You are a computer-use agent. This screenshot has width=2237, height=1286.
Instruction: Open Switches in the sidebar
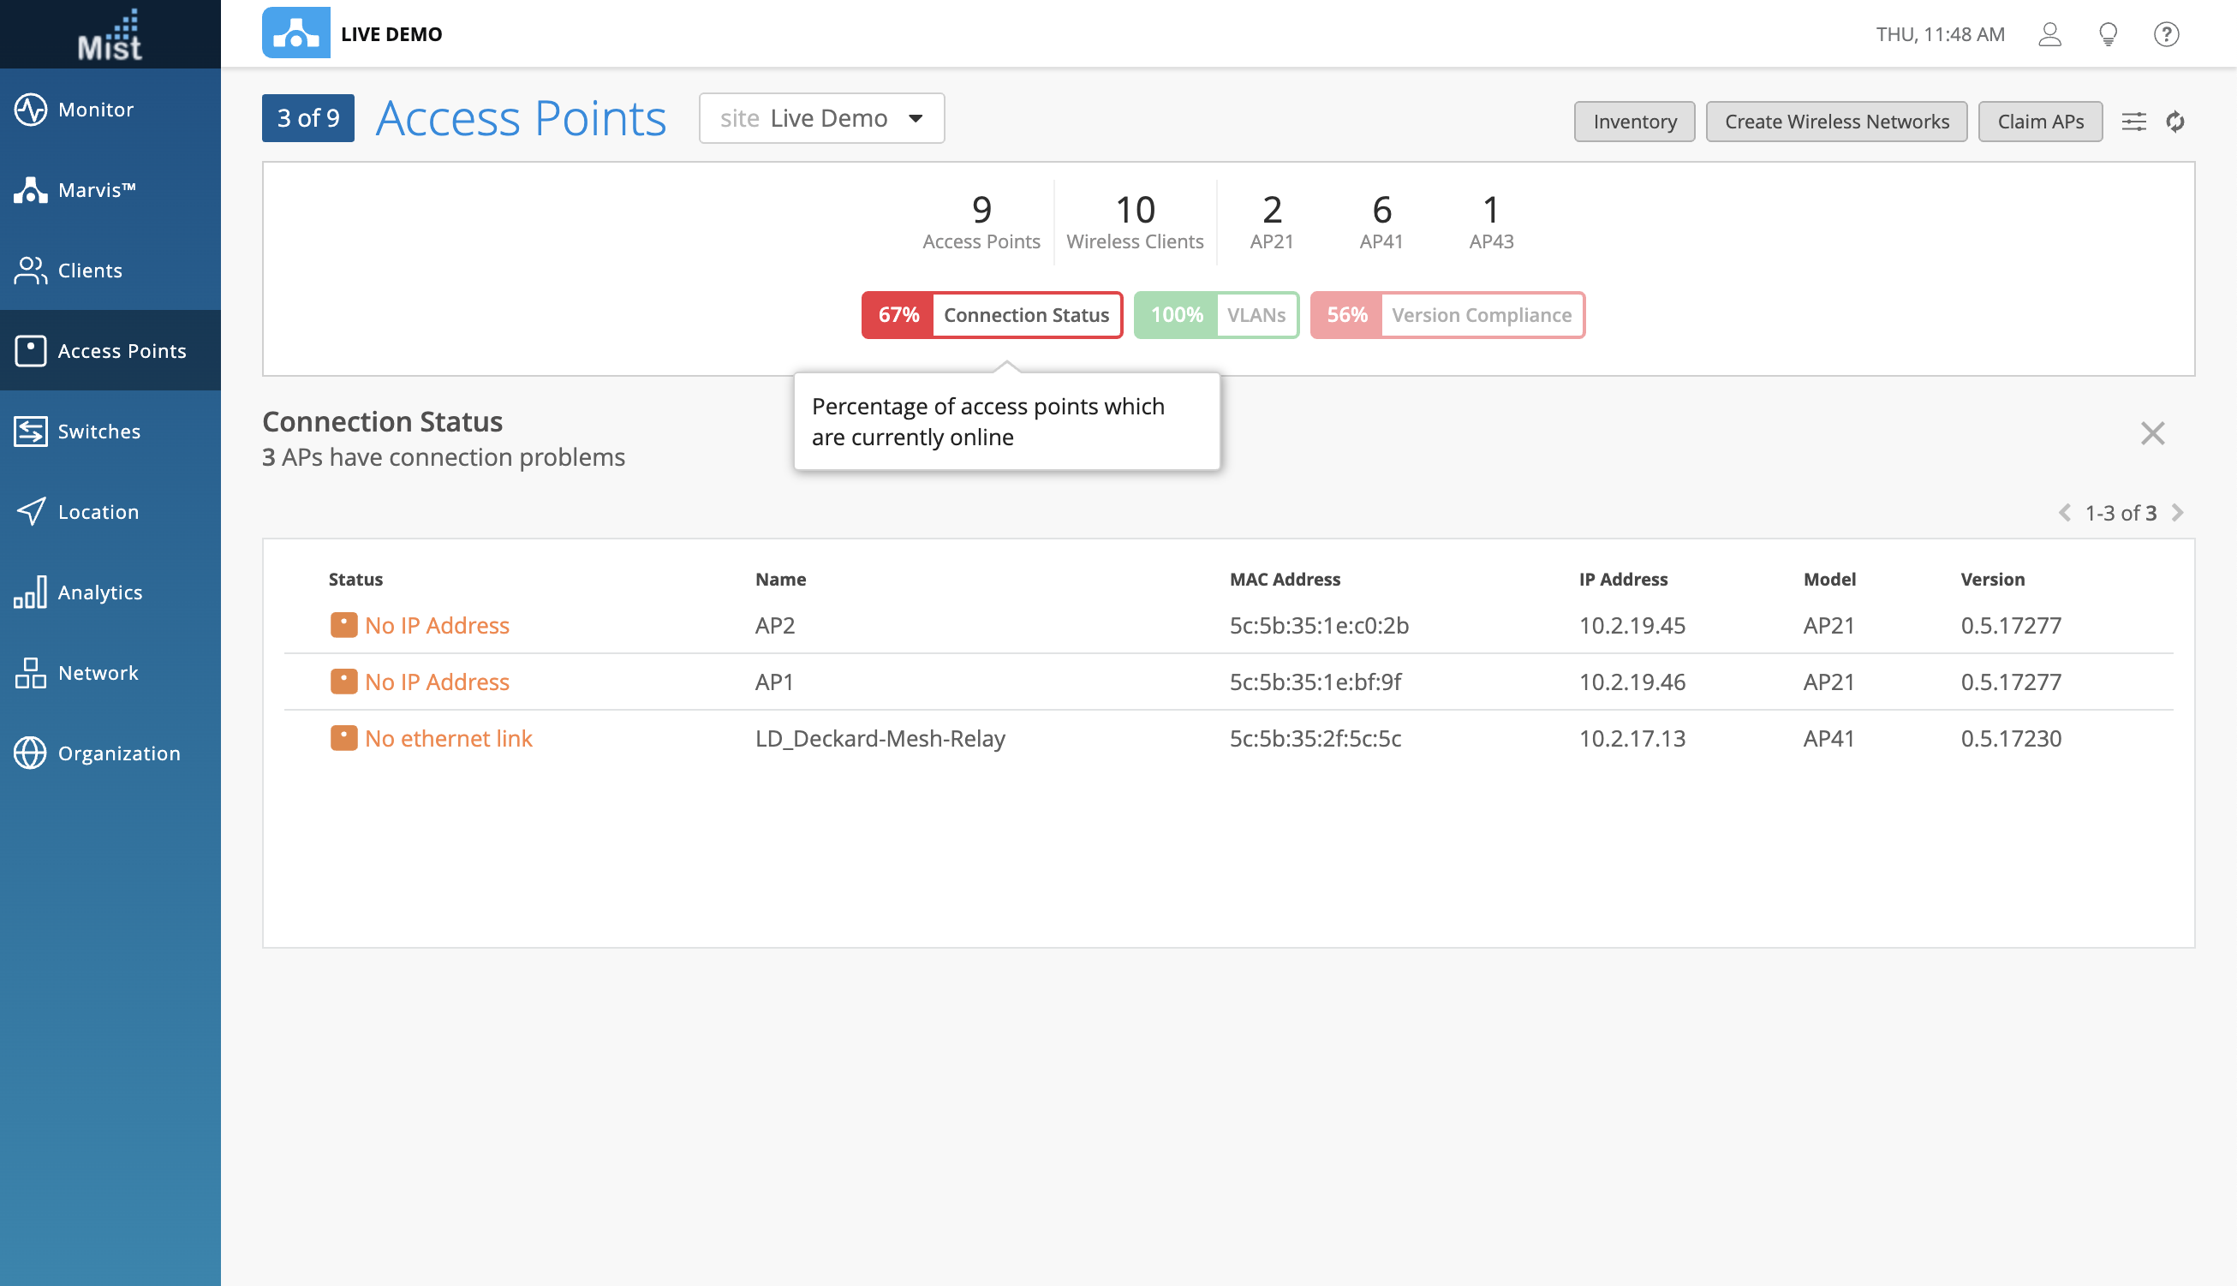click(99, 431)
